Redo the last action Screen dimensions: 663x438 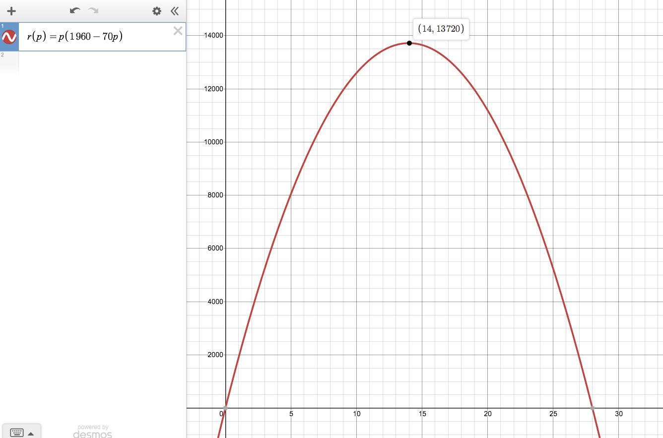93,10
